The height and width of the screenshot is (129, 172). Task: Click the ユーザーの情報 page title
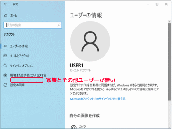[86, 15]
